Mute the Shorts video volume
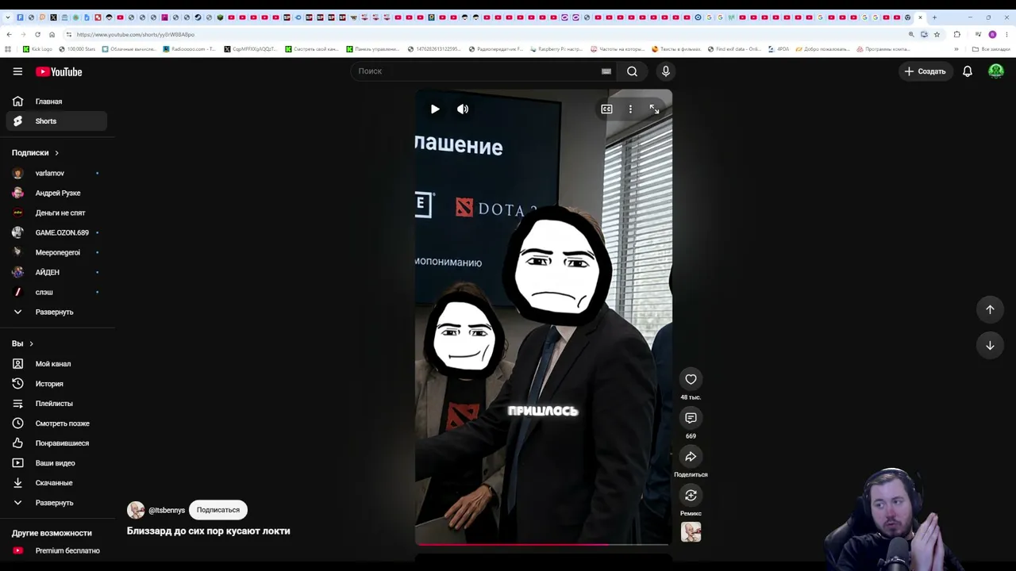 click(x=463, y=109)
